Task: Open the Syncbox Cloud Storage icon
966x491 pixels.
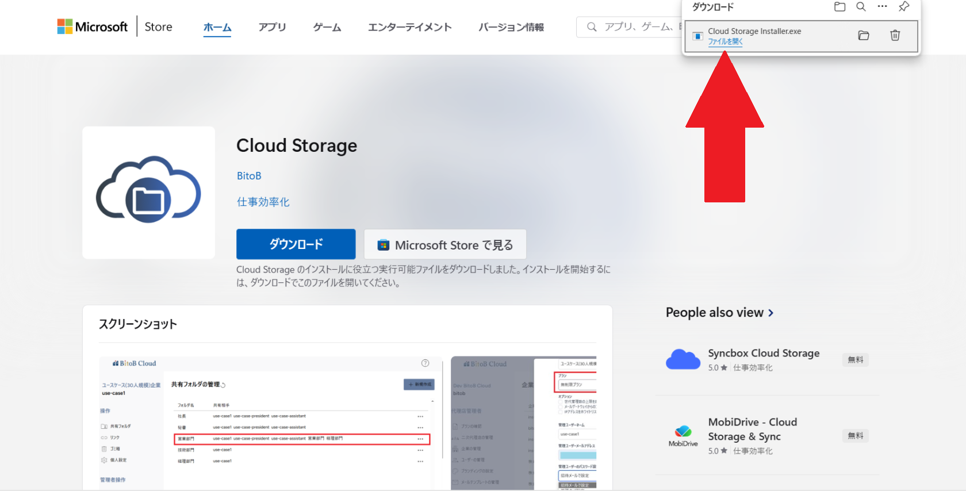Action: [683, 359]
